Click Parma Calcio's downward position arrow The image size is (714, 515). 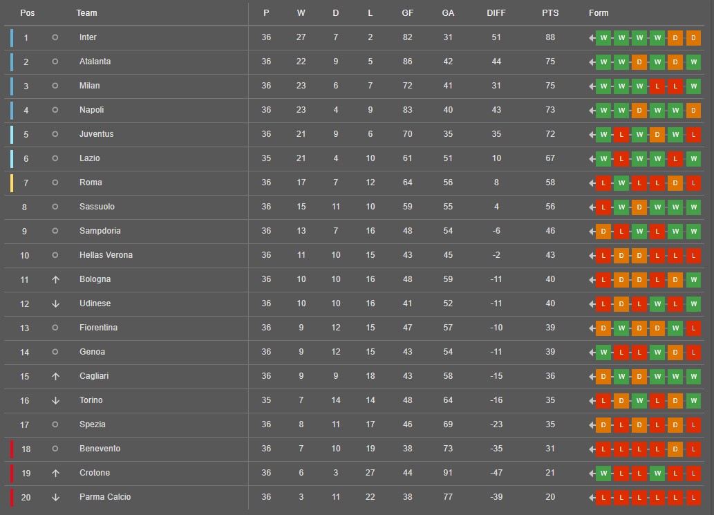(x=55, y=497)
